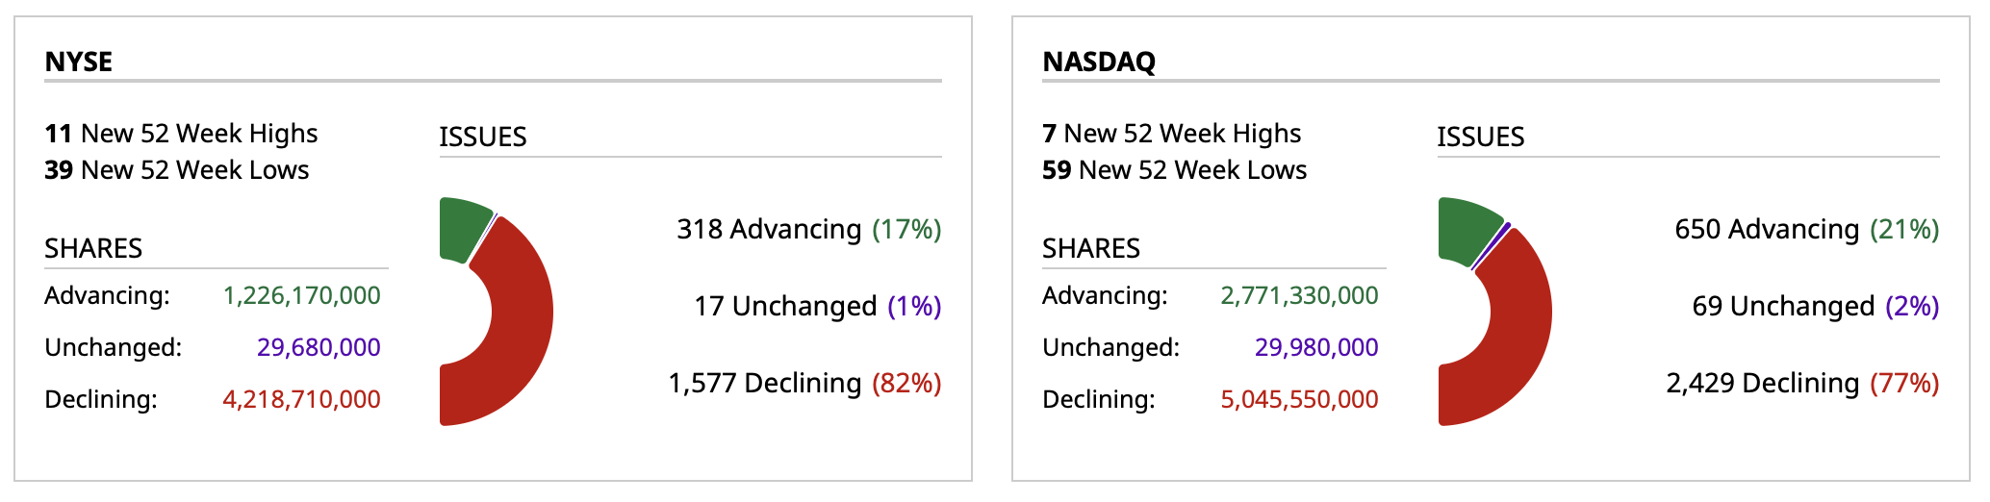Click the red declining slice of NYSE donut
Image resolution: width=1990 pixels, height=502 pixels.
coord(520,317)
